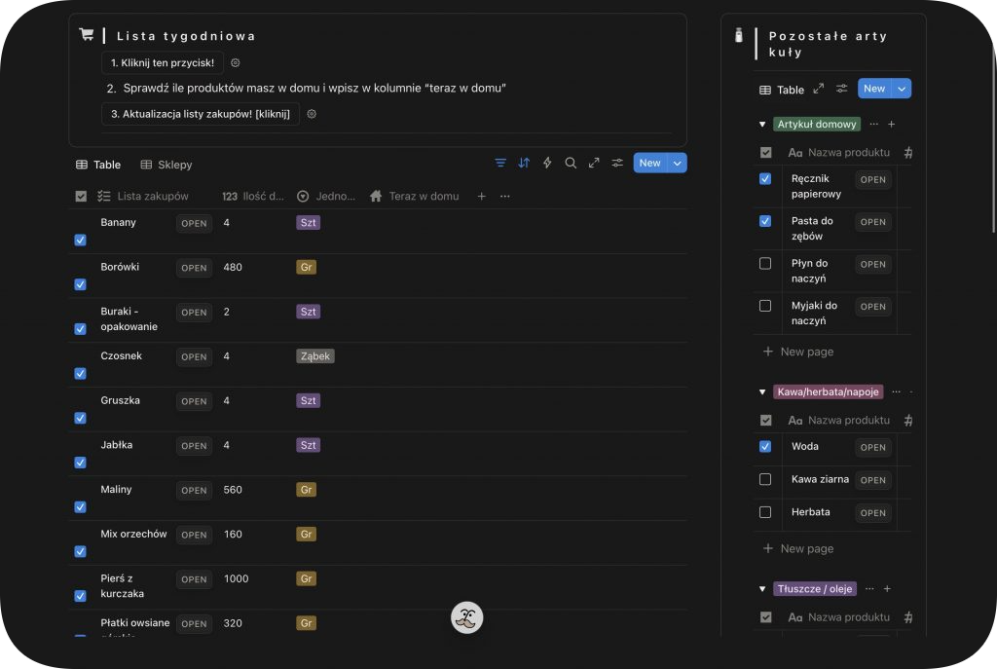The width and height of the screenshot is (997, 669).
Task: Open the filter icon in the Lista tygodniowa toolbar
Action: 500,163
